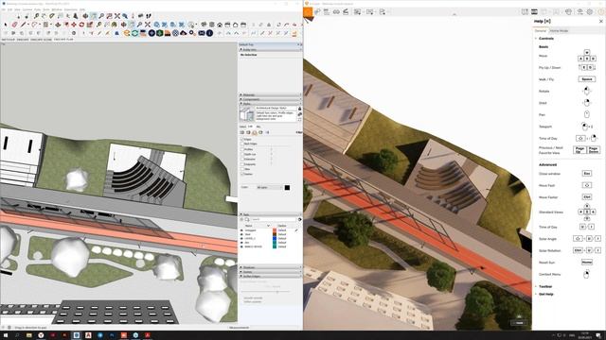Click the Tags search field
The width and height of the screenshot is (606, 340).
(274, 220)
